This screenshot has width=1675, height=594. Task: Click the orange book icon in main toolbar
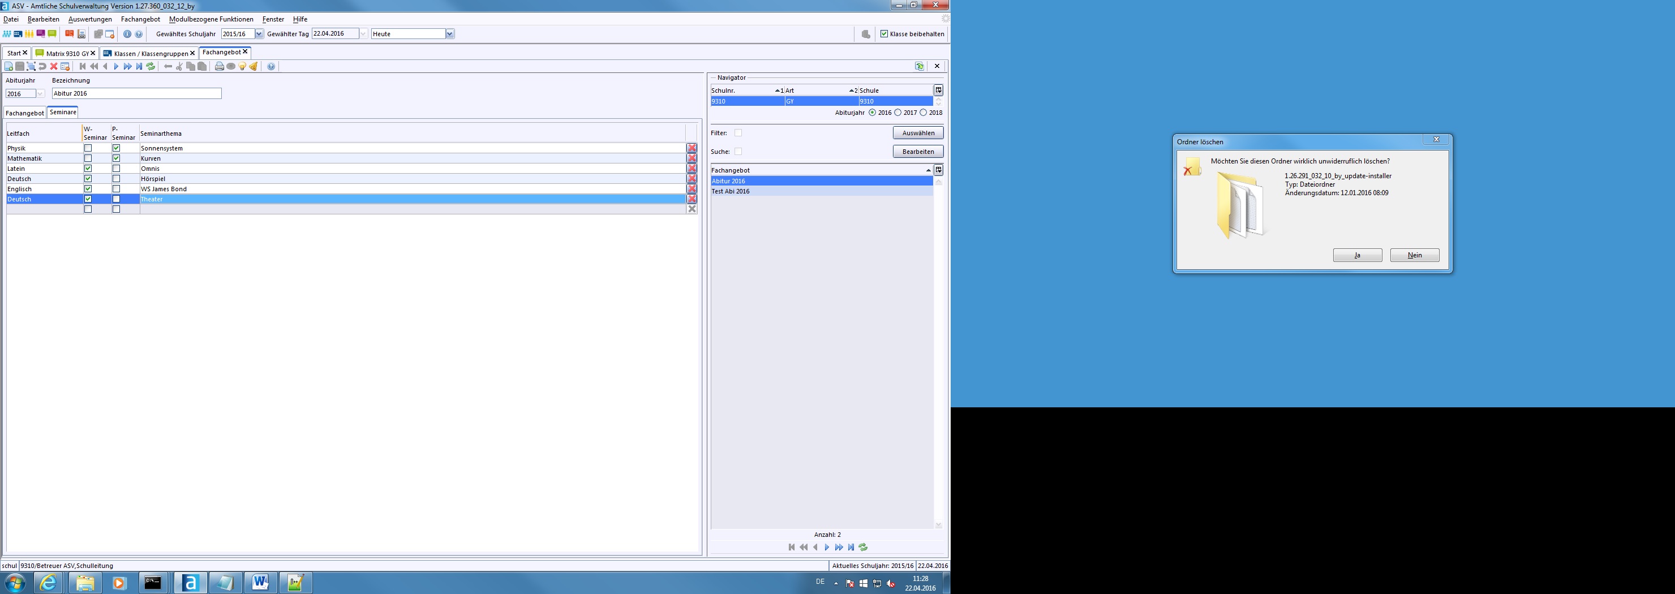[70, 34]
